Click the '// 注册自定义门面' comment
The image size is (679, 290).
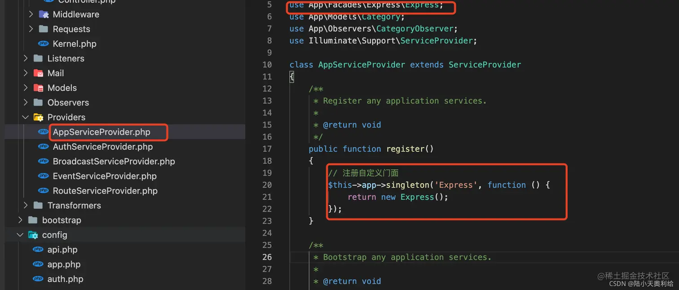coord(363,173)
